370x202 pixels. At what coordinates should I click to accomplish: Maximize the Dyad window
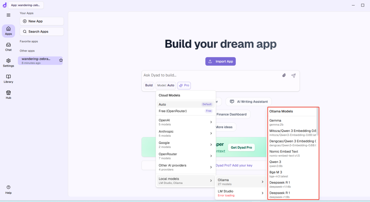pos(363,5)
